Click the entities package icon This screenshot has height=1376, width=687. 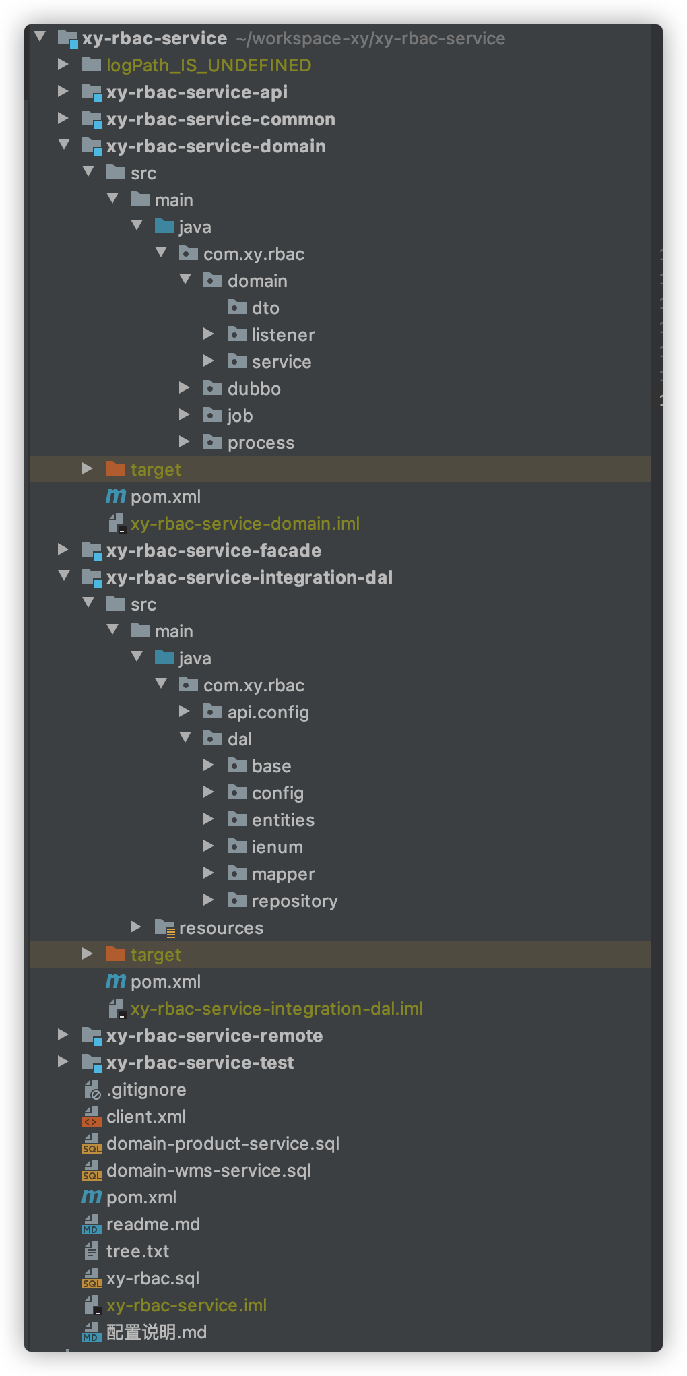(237, 819)
